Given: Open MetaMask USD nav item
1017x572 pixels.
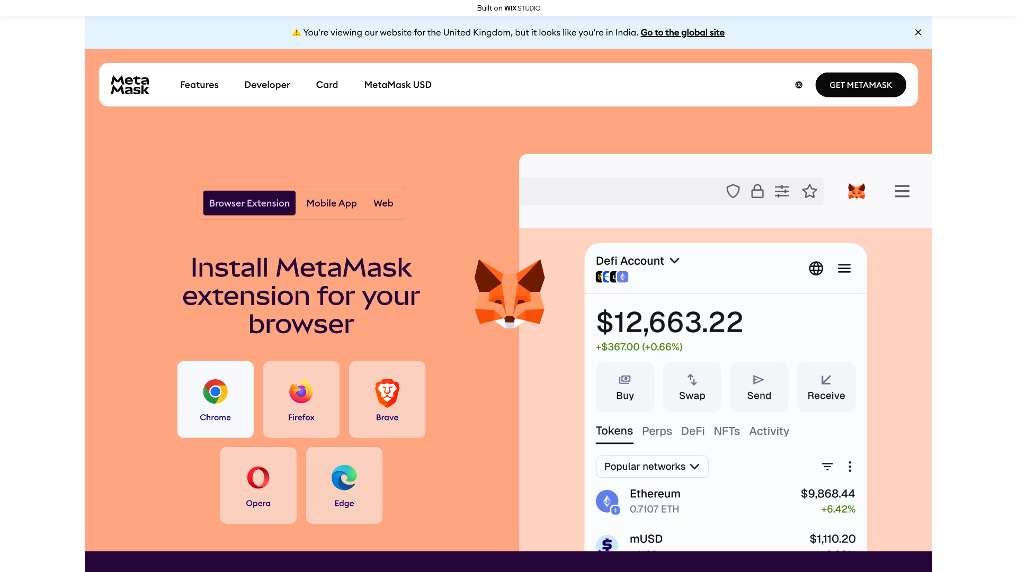Looking at the screenshot, I should (398, 85).
